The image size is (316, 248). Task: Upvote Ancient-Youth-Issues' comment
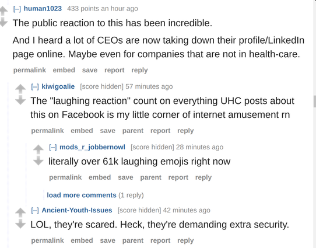[20, 212]
